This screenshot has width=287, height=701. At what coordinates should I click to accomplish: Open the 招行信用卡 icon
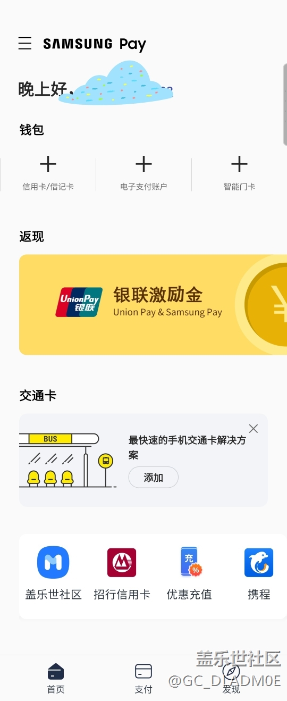pos(122,562)
